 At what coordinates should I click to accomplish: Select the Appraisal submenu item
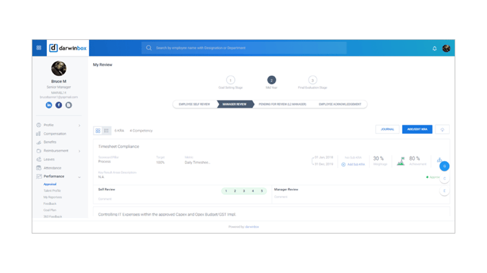[x=50, y=184]
